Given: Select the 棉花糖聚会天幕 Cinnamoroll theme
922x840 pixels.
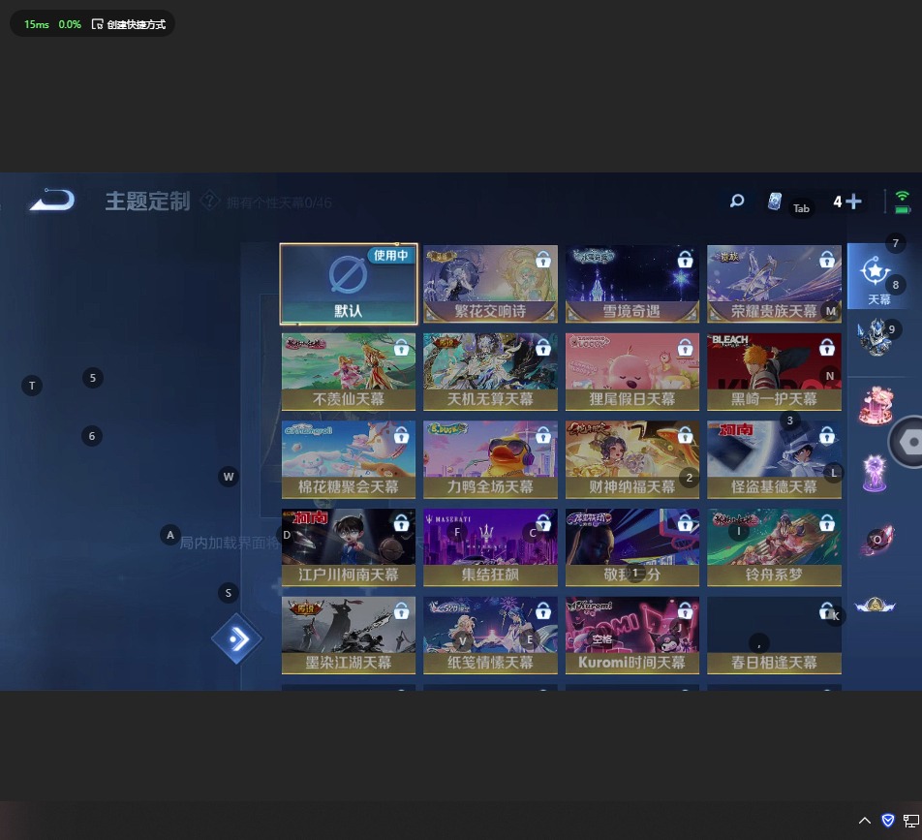Looking at the screenshot, I should pyautogui.click(x=349, y=458).
